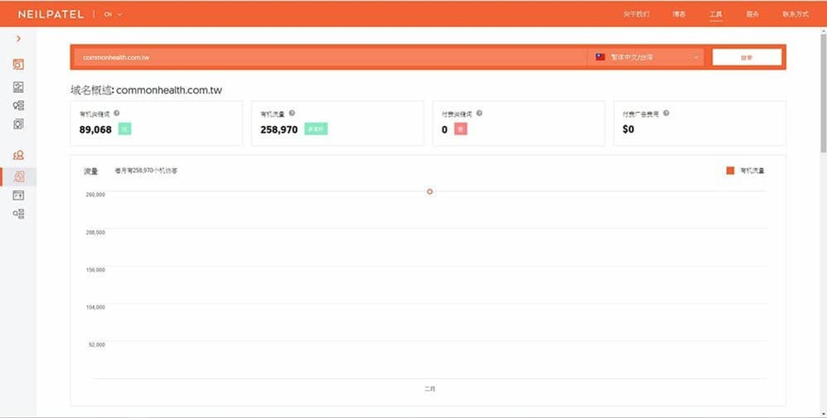The height and width of the screenshot is (418, 827).
Task: Click the 260,000 y-axis label
Action: pyautogui.click(x=96, y=194)
